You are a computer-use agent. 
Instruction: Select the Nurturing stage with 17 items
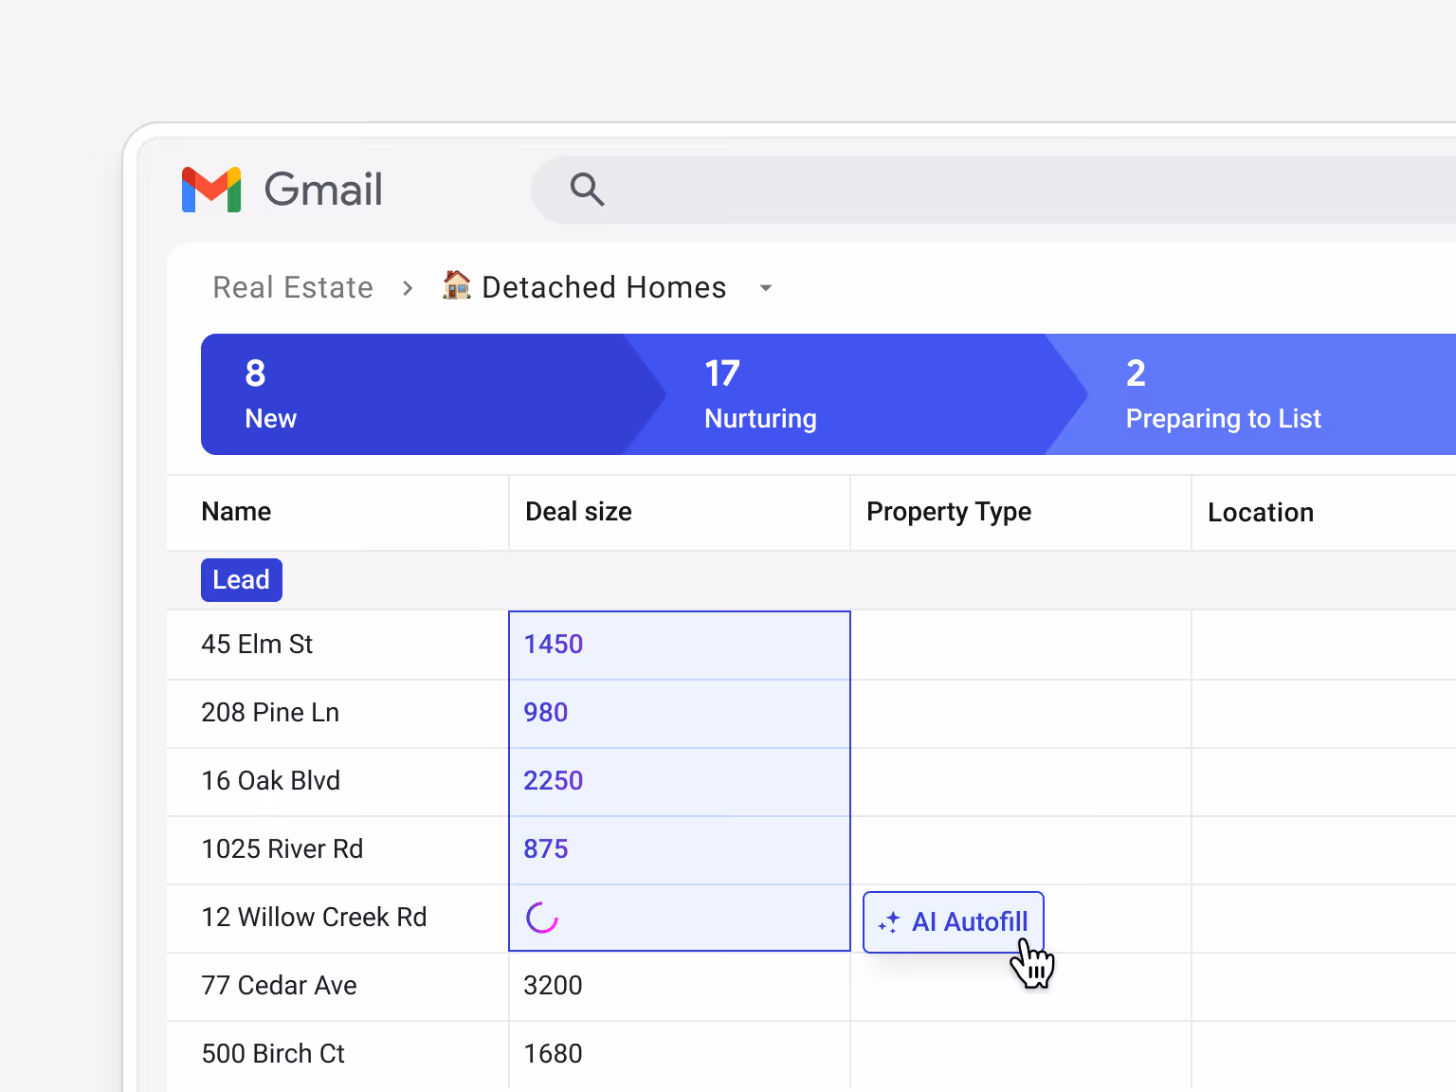(853, 394)
